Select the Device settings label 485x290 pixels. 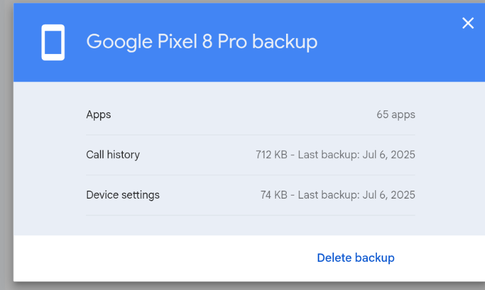123,195
